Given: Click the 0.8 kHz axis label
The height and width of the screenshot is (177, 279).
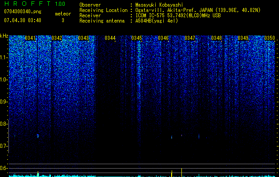Looking at the screenshot, I should 4,124.
